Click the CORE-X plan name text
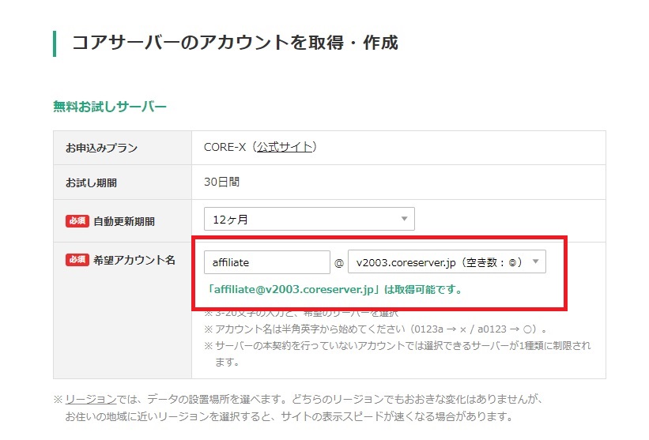This screenshot has width=649, height=440. pos(225,147)
